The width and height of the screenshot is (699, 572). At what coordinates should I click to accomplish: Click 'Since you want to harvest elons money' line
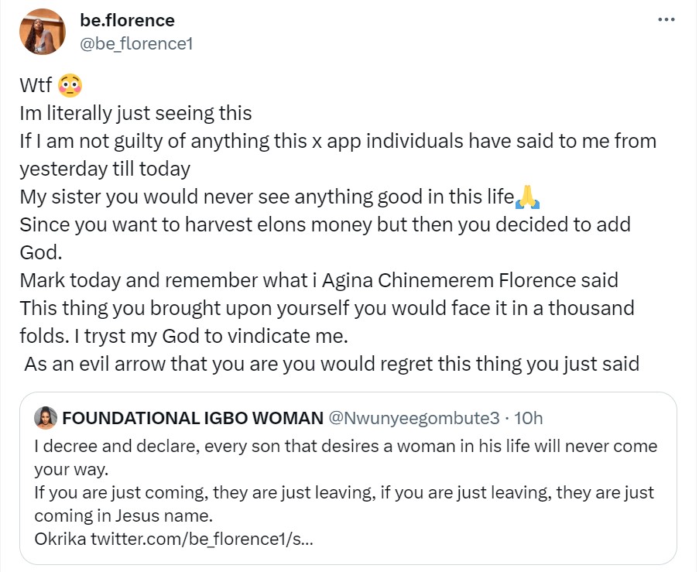coord(325,224)
